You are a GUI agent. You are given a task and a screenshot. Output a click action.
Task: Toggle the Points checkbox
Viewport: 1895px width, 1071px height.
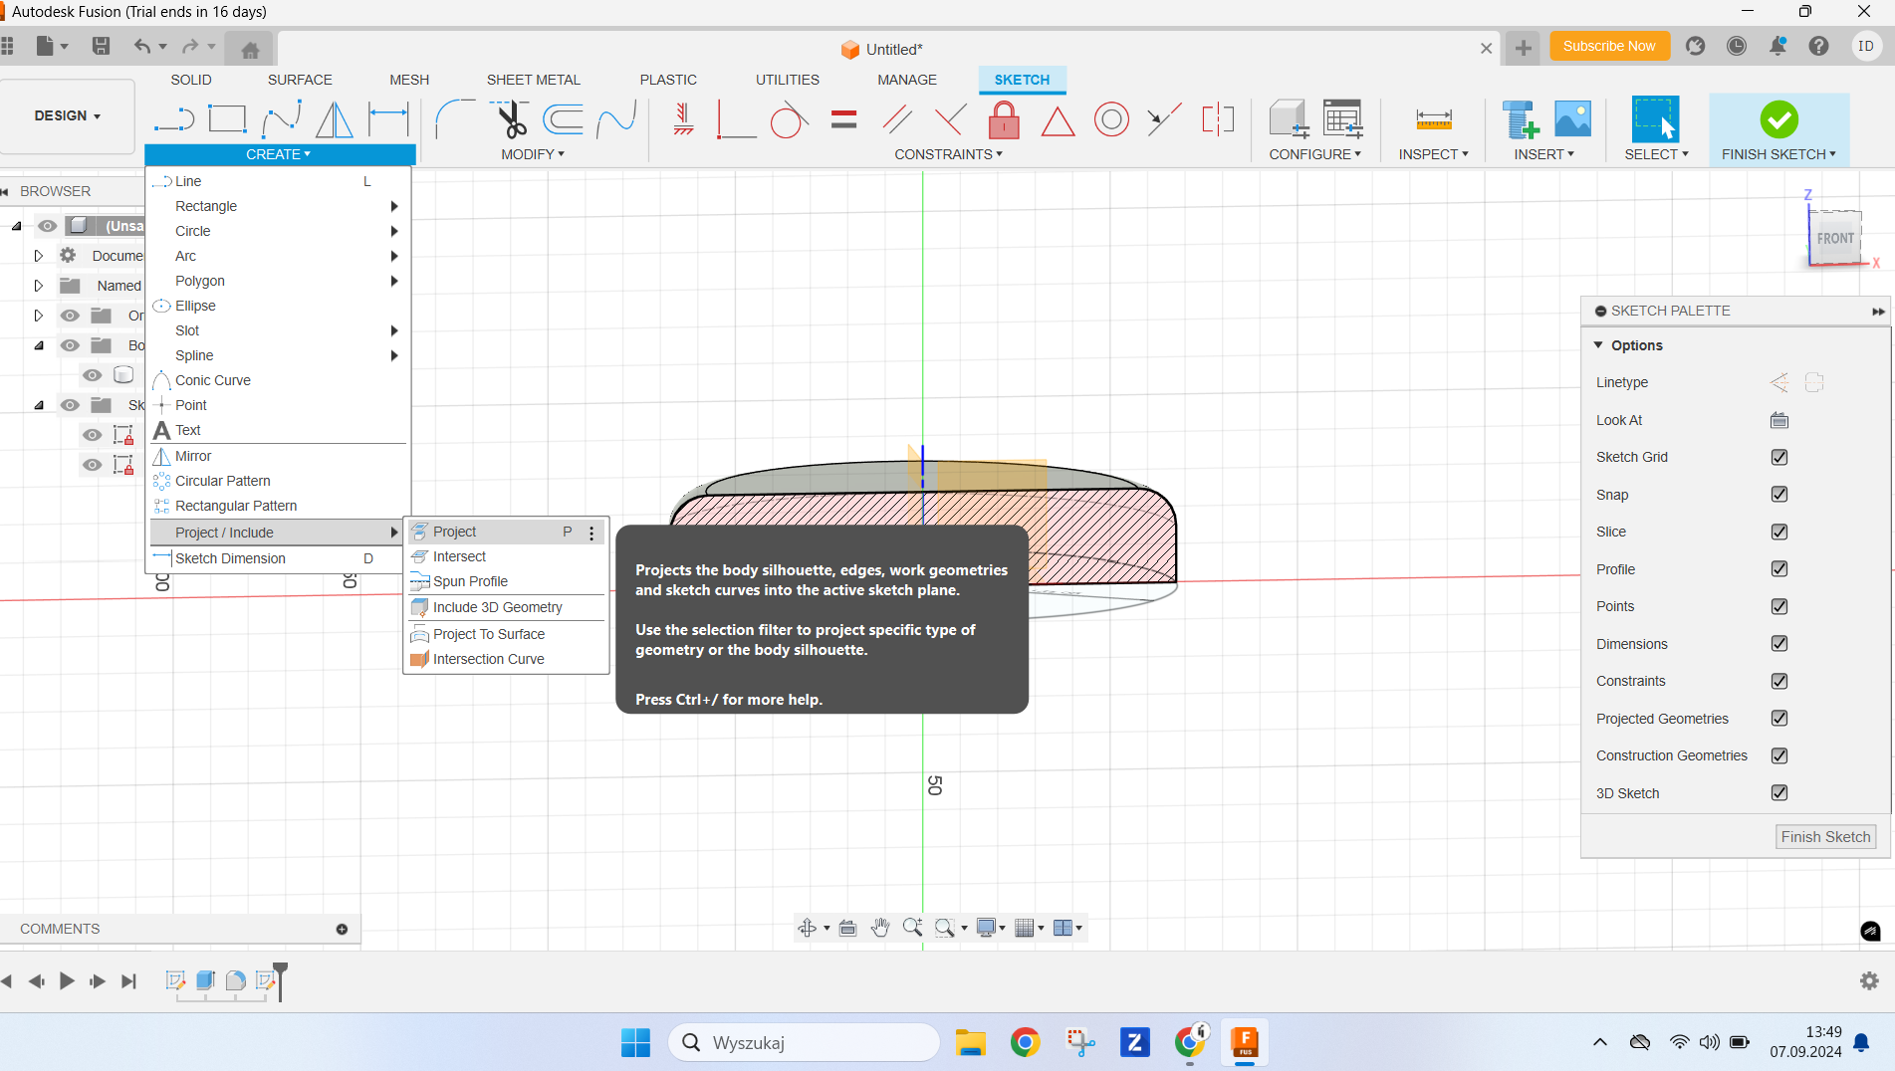click(x=1779, y=606)
